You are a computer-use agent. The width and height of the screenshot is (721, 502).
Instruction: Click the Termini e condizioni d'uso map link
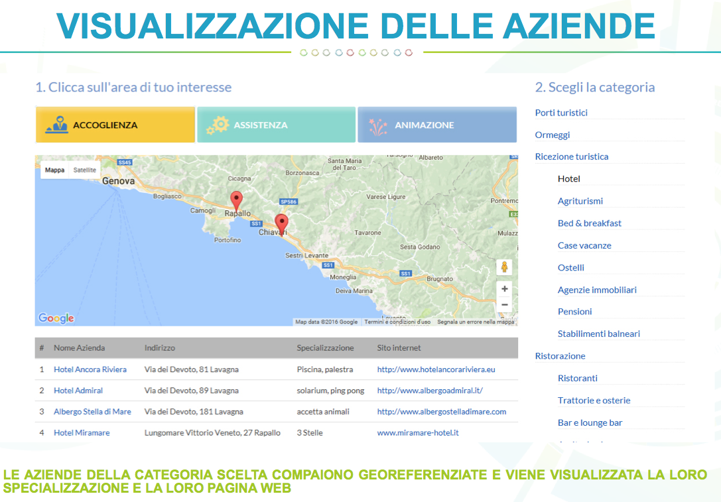(x=397, y=322)
